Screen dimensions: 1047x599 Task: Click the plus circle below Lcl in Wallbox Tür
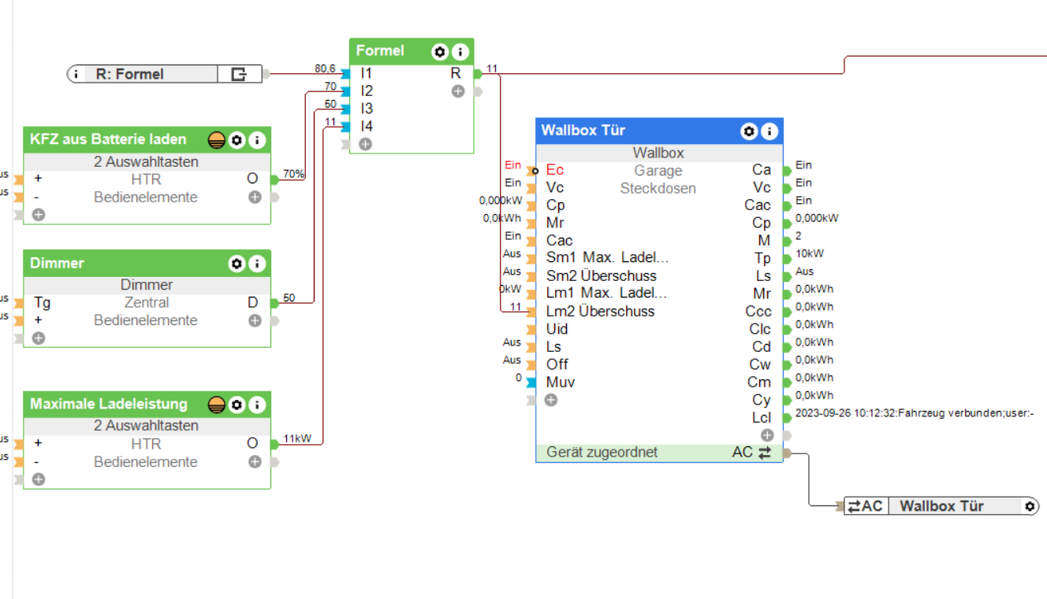click(767, 434)
